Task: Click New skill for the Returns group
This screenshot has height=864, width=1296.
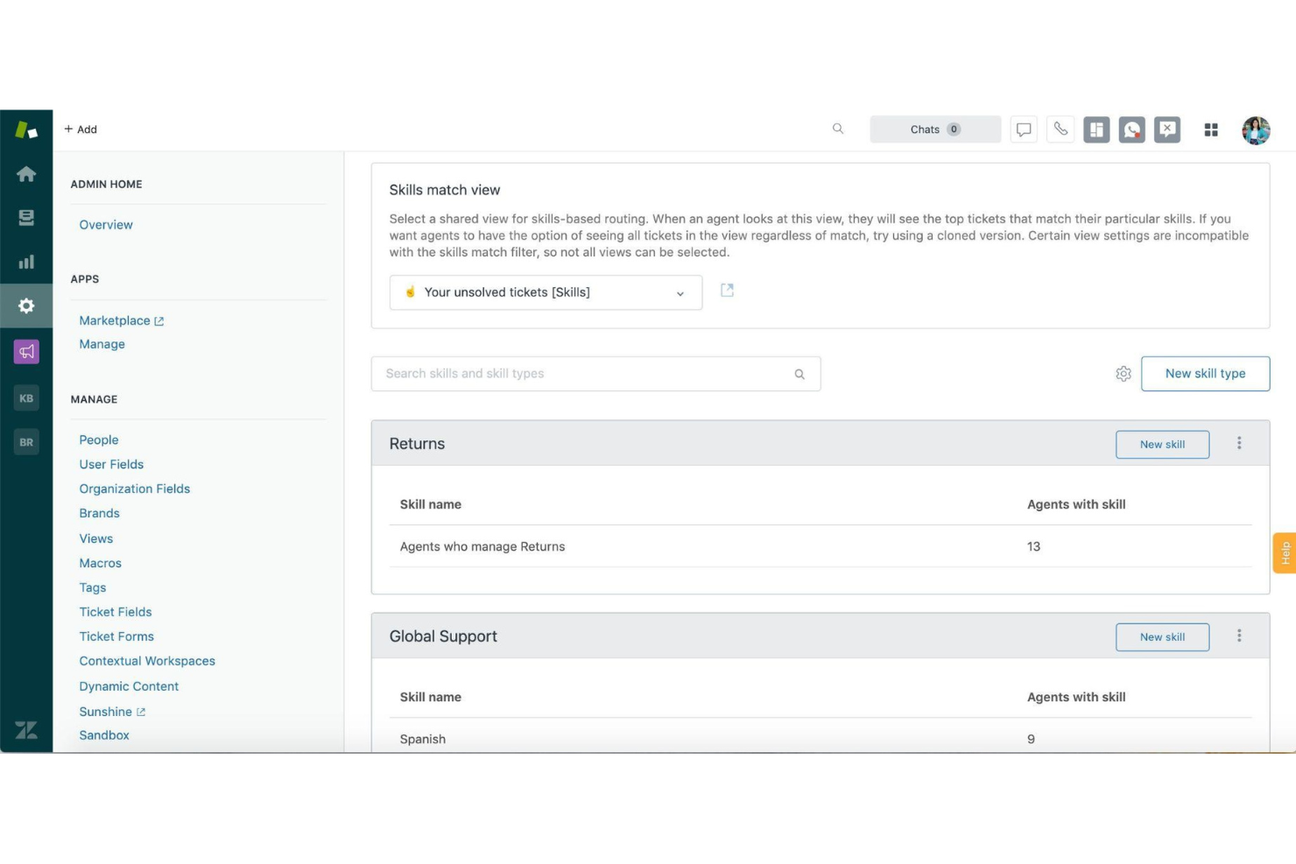Action: click(x=1162, y=444)
